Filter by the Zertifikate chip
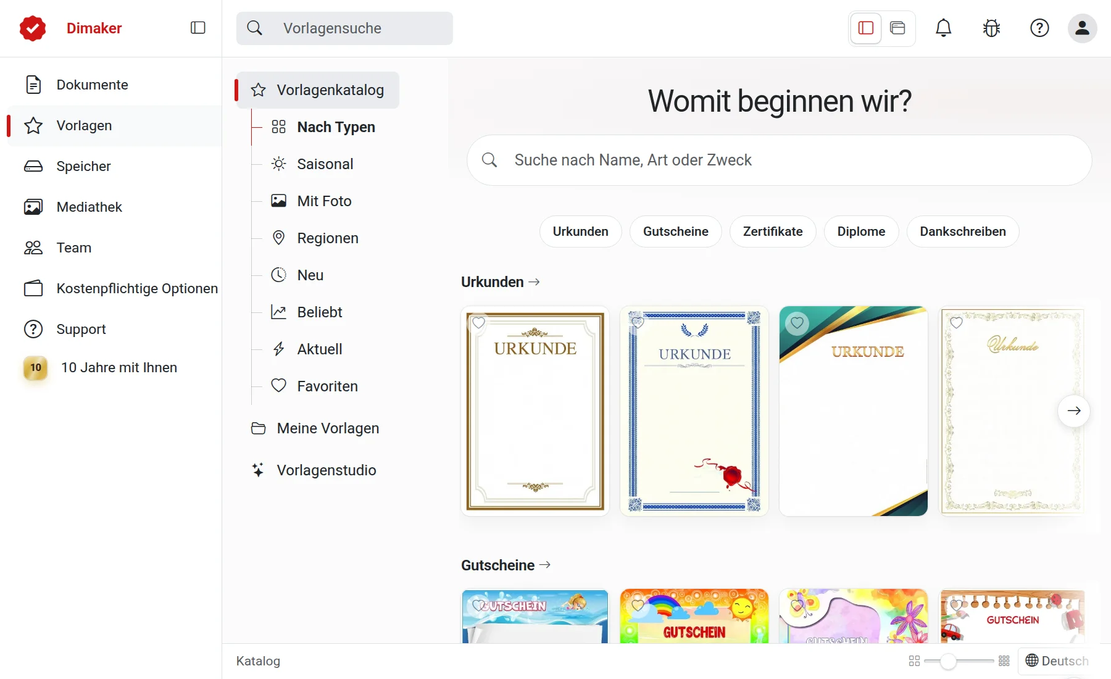Viewport: 1111px width, 679px height. (773, 231)
